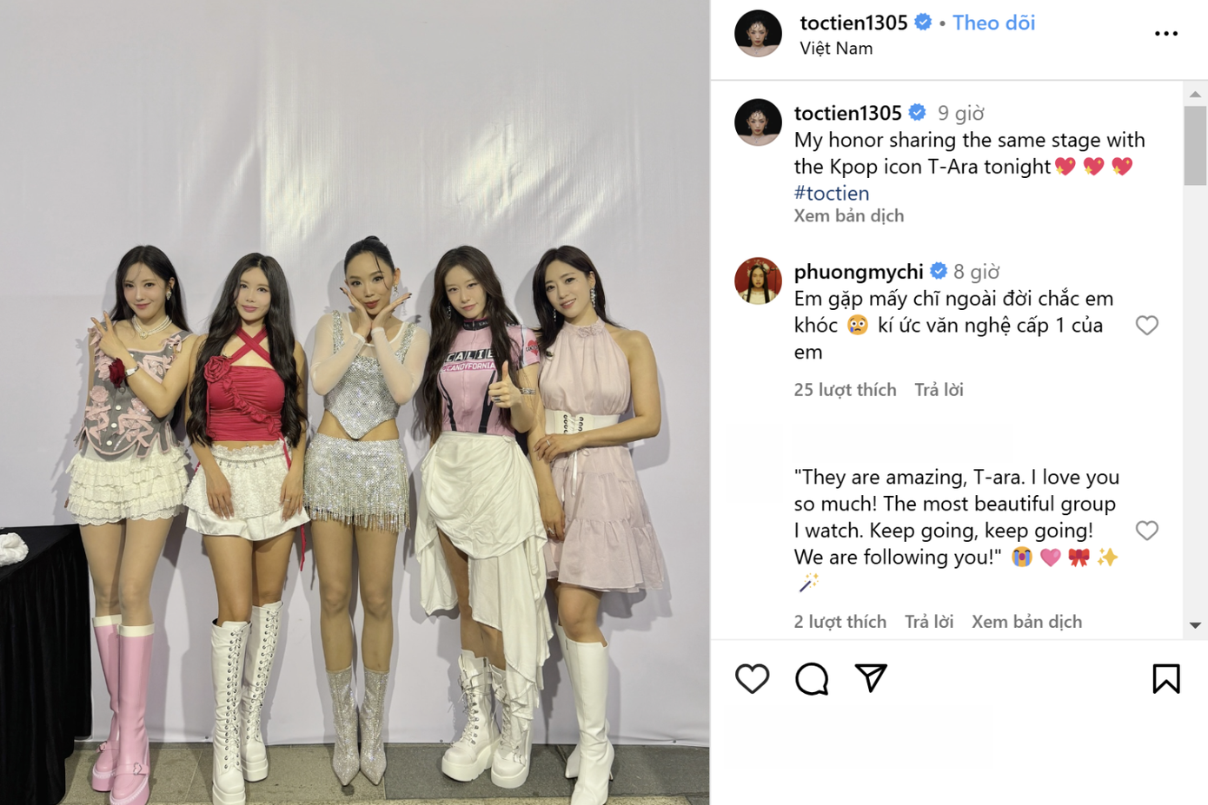Open toctien1305 profile picture in header
Screen dimensions: 1208x805
coord(758,34)
